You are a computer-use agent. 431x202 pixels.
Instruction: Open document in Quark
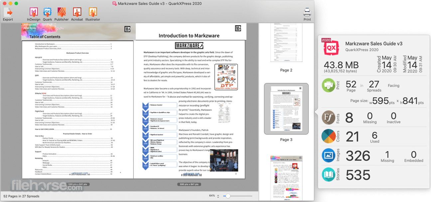pyautogui.click(x=47, y=12)
